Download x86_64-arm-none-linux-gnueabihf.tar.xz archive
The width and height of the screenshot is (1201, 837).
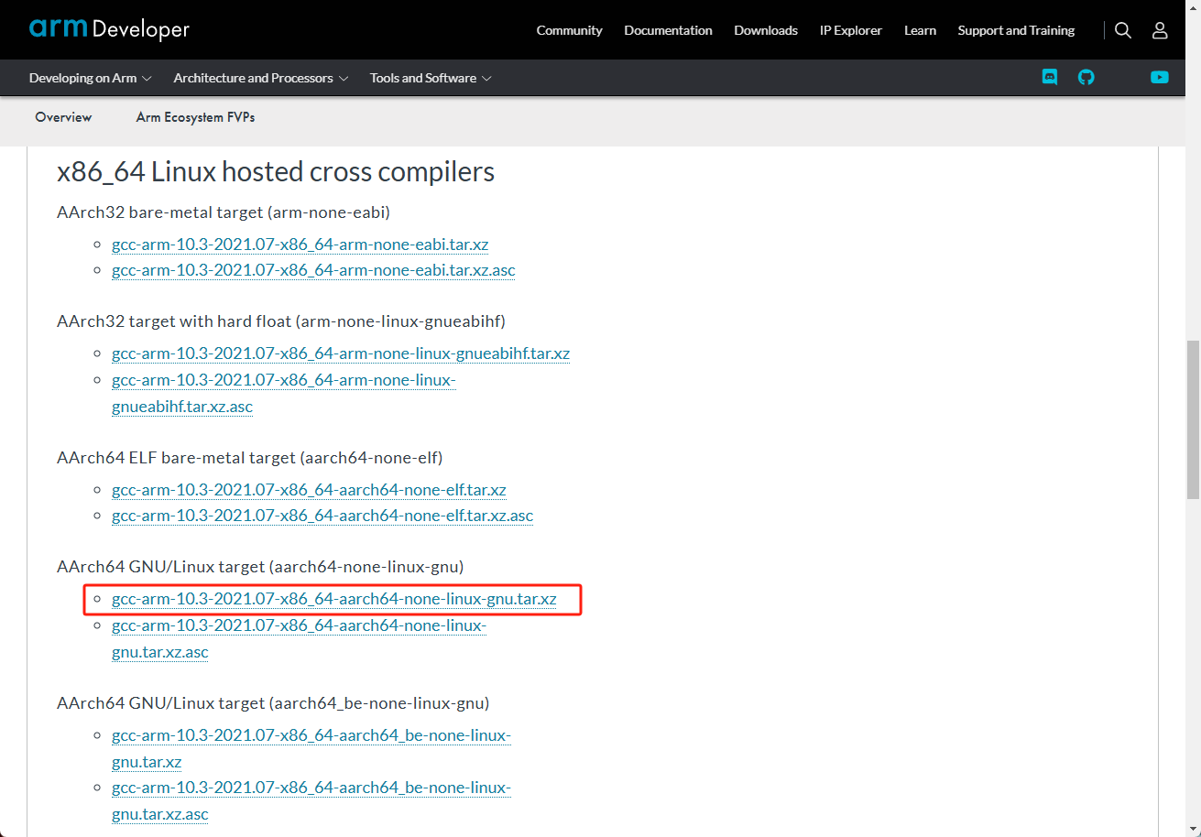pyautogui.click(x=340, y=353)
